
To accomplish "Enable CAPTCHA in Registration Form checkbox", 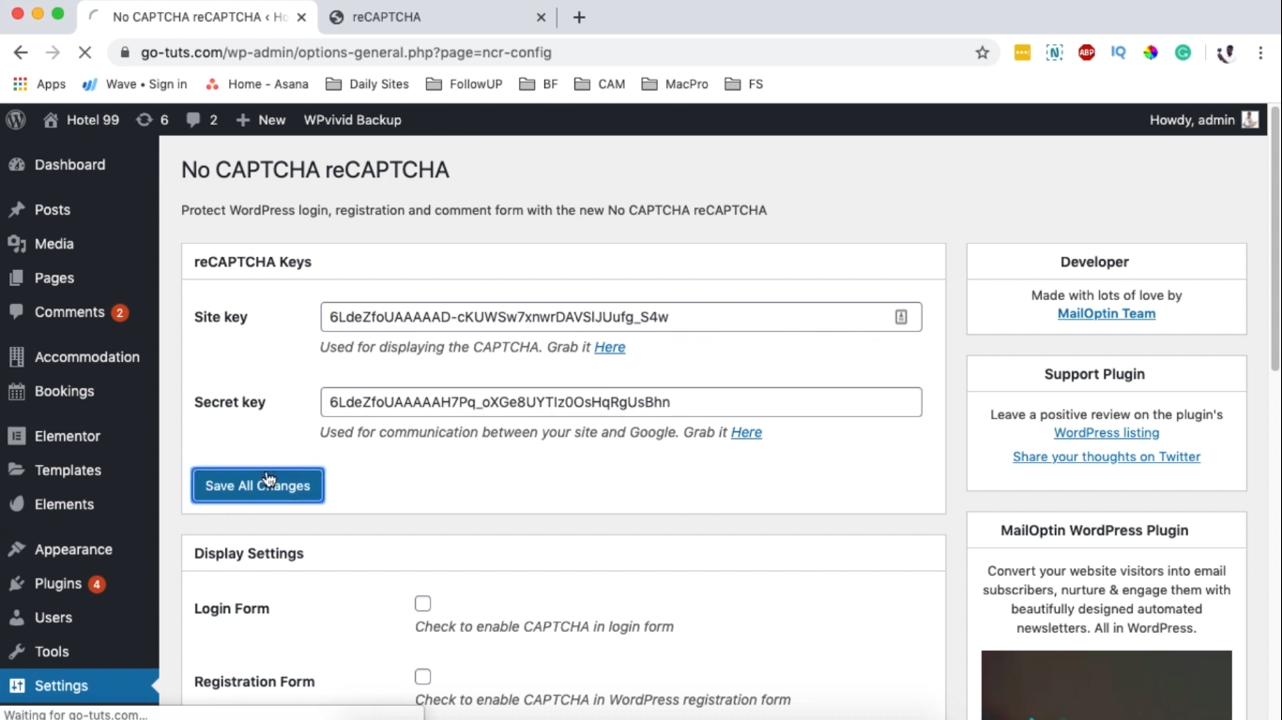I will tap(423, 677).
